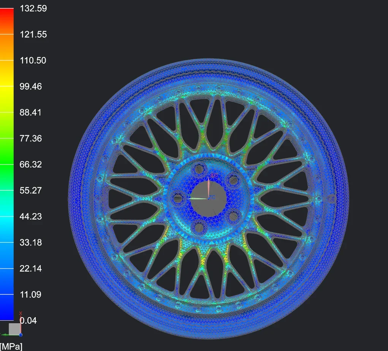The height and width of the screenshot is (351, 388).
Task: Select the ZC axis label at the wheel center
Action: (x=212, y=197)
